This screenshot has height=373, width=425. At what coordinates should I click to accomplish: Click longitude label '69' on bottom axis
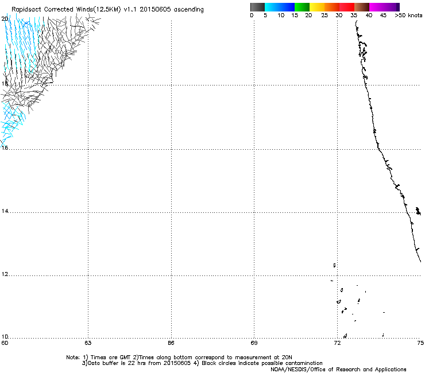pyautogui.click(x=254, y=343)
